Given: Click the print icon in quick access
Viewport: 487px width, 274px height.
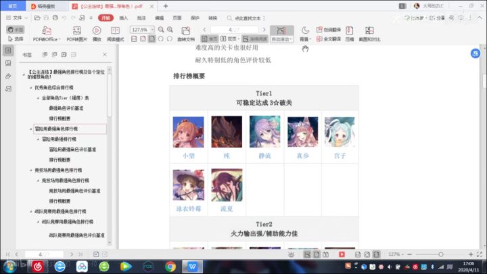Looking at the screenshot, I should coord(55,18).
